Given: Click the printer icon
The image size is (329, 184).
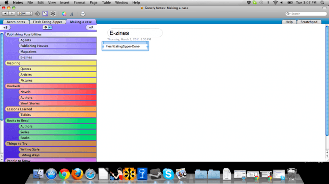Looking at the screenshot, I should [83, 14].
